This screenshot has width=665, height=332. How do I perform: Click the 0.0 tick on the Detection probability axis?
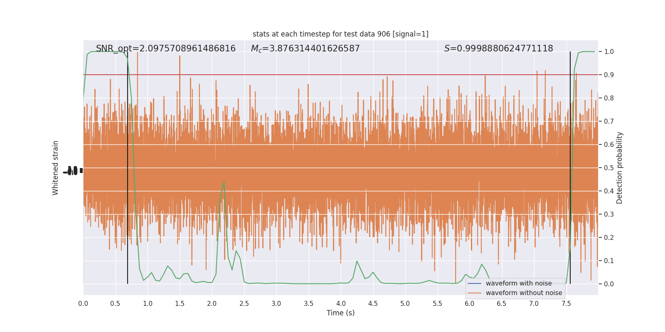click(609, 284)
